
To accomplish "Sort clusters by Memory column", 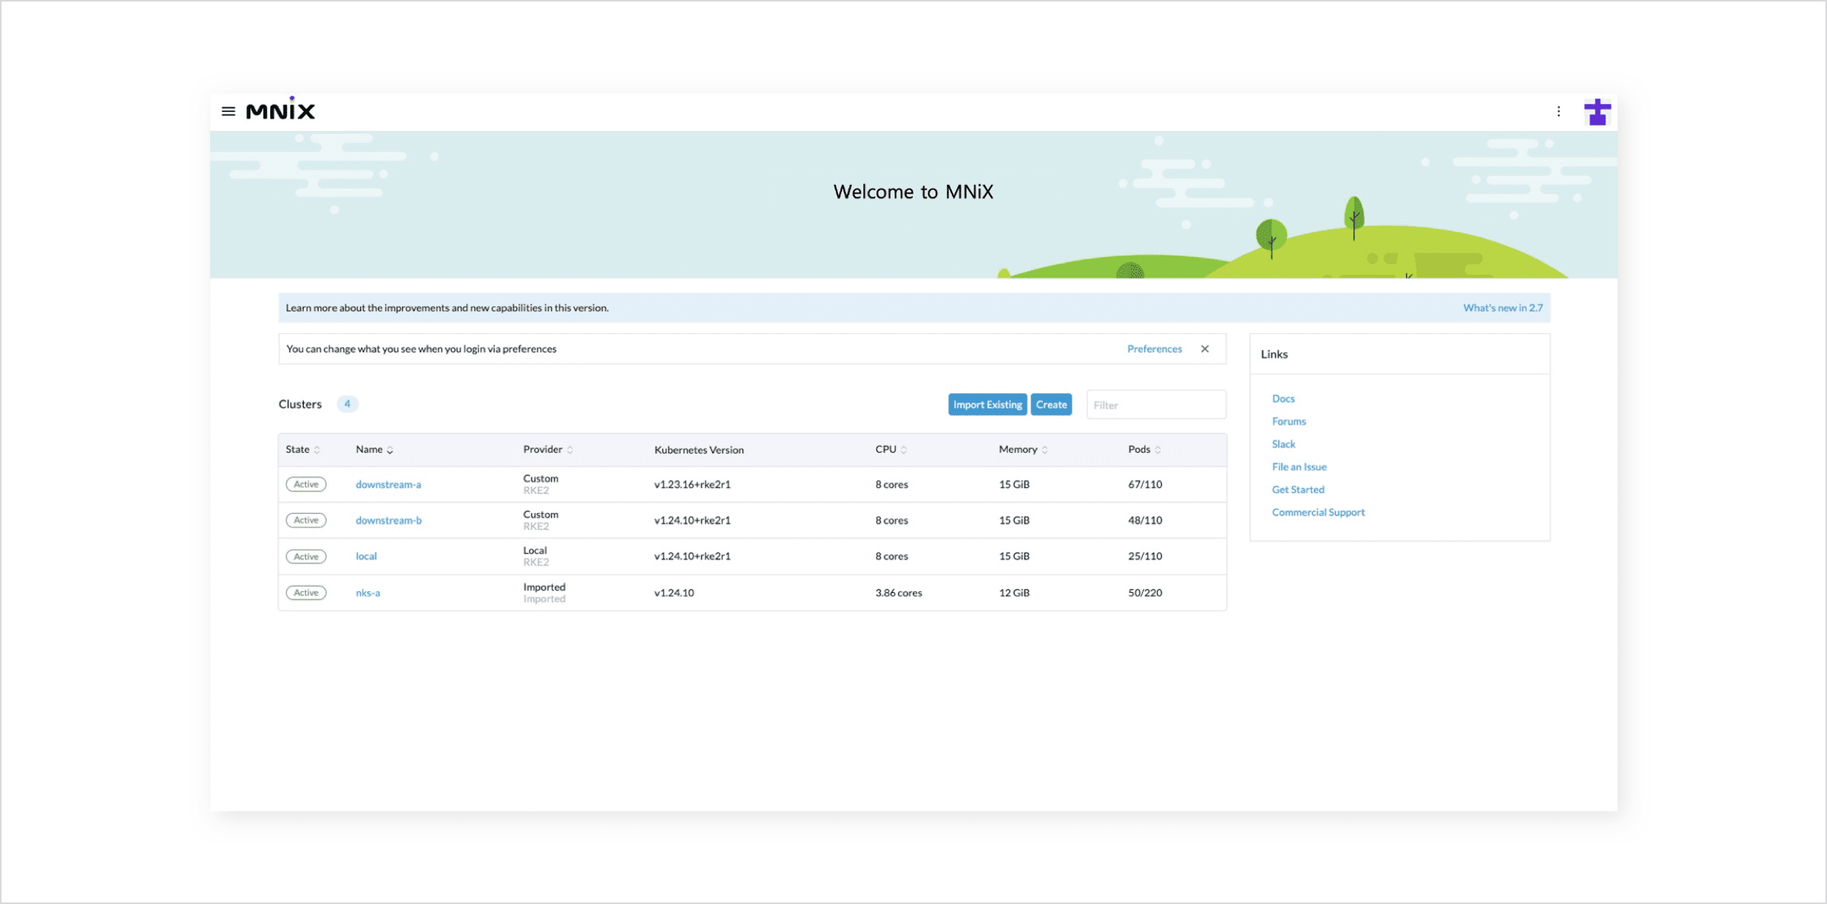I will tap(1022, 450).
